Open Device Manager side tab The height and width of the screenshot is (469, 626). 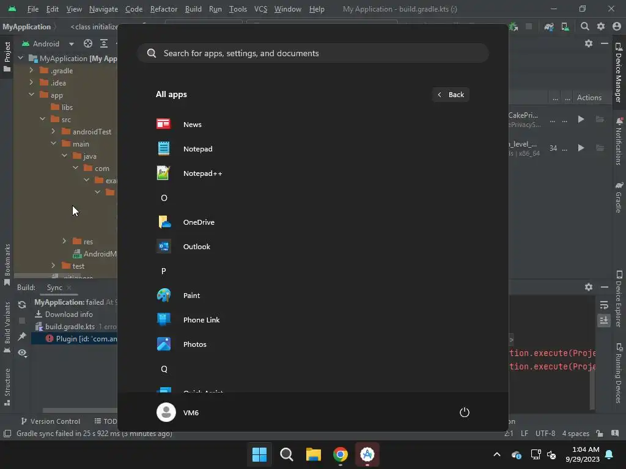[619, 72]
